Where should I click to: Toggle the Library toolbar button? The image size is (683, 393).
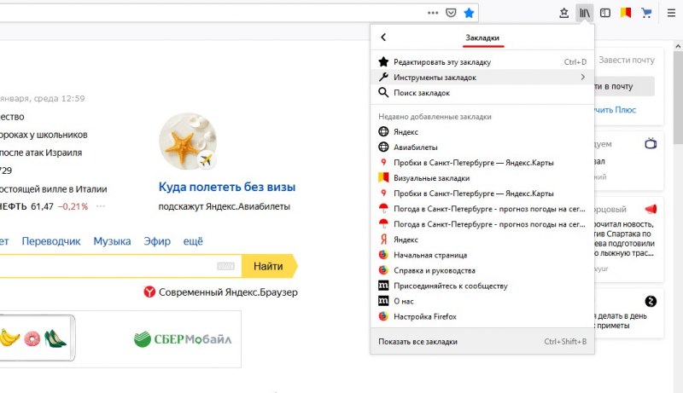[x=585, y=13]
